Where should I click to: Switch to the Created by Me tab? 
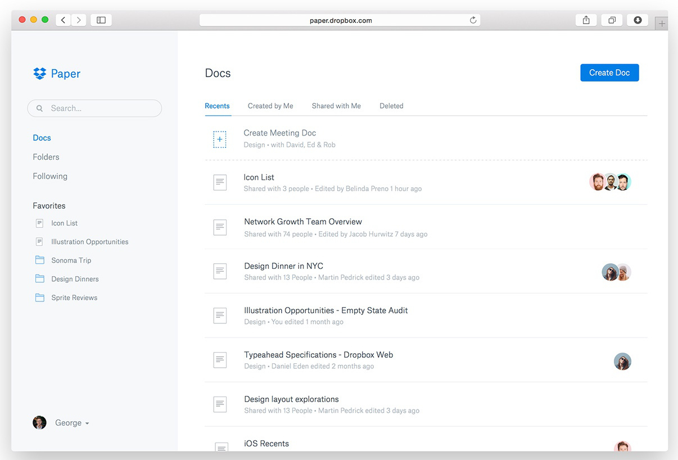pyautogui.click(x=270, y=106)
